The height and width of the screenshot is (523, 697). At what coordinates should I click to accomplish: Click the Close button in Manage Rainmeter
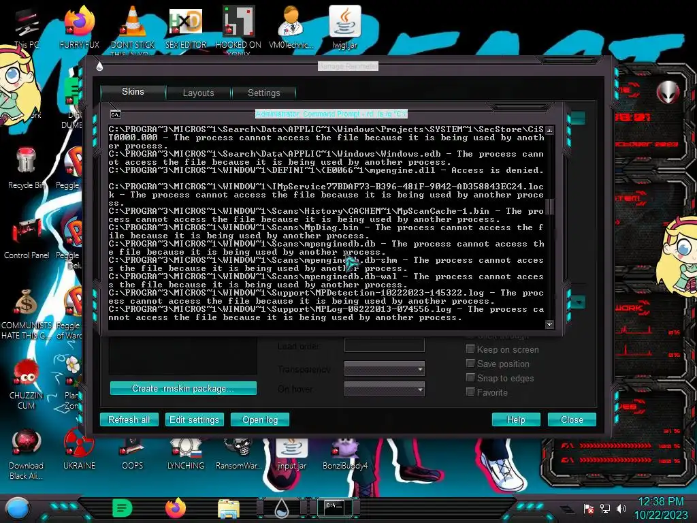pyautogui.click(x=572, y=419)
